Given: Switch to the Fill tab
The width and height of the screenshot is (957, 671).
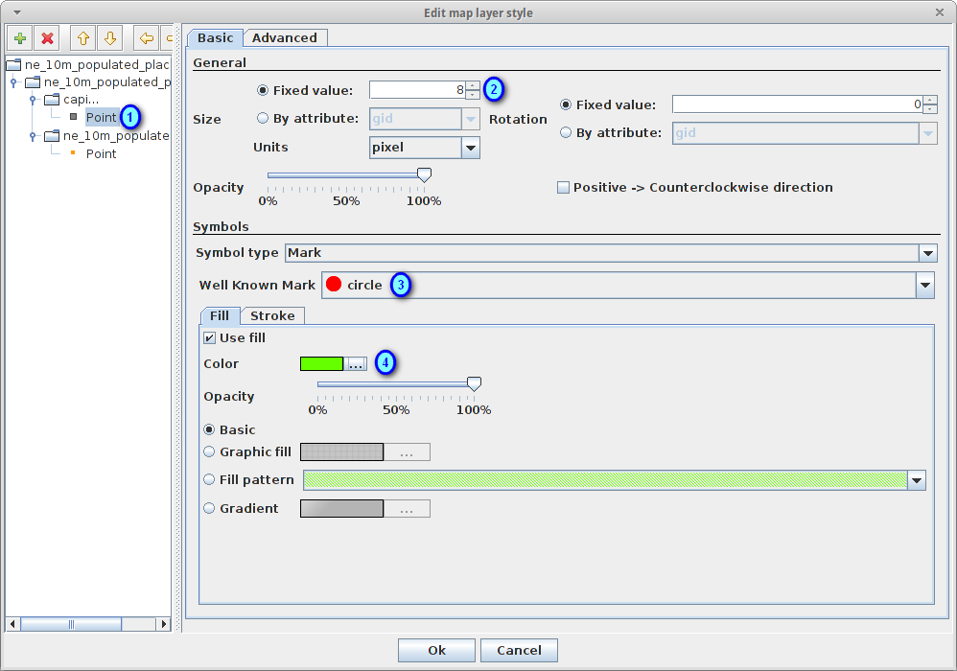Looking at the screenshot, I should 220,315.
